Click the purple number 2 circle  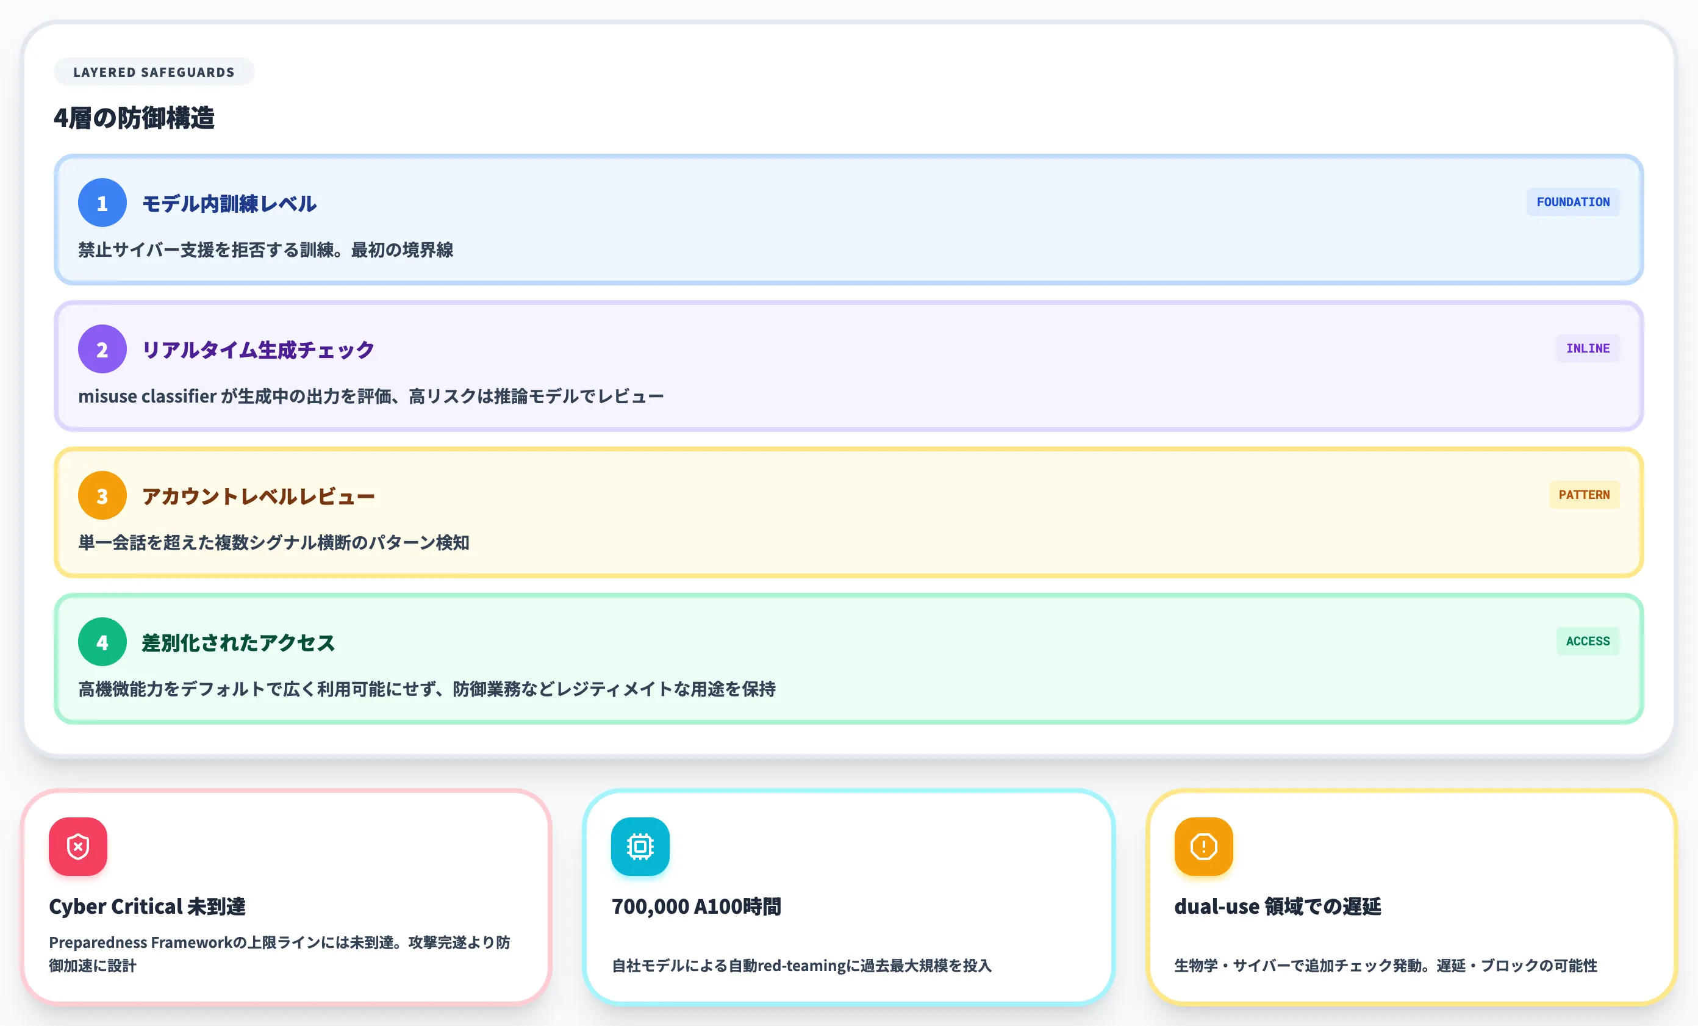(102, 350)
